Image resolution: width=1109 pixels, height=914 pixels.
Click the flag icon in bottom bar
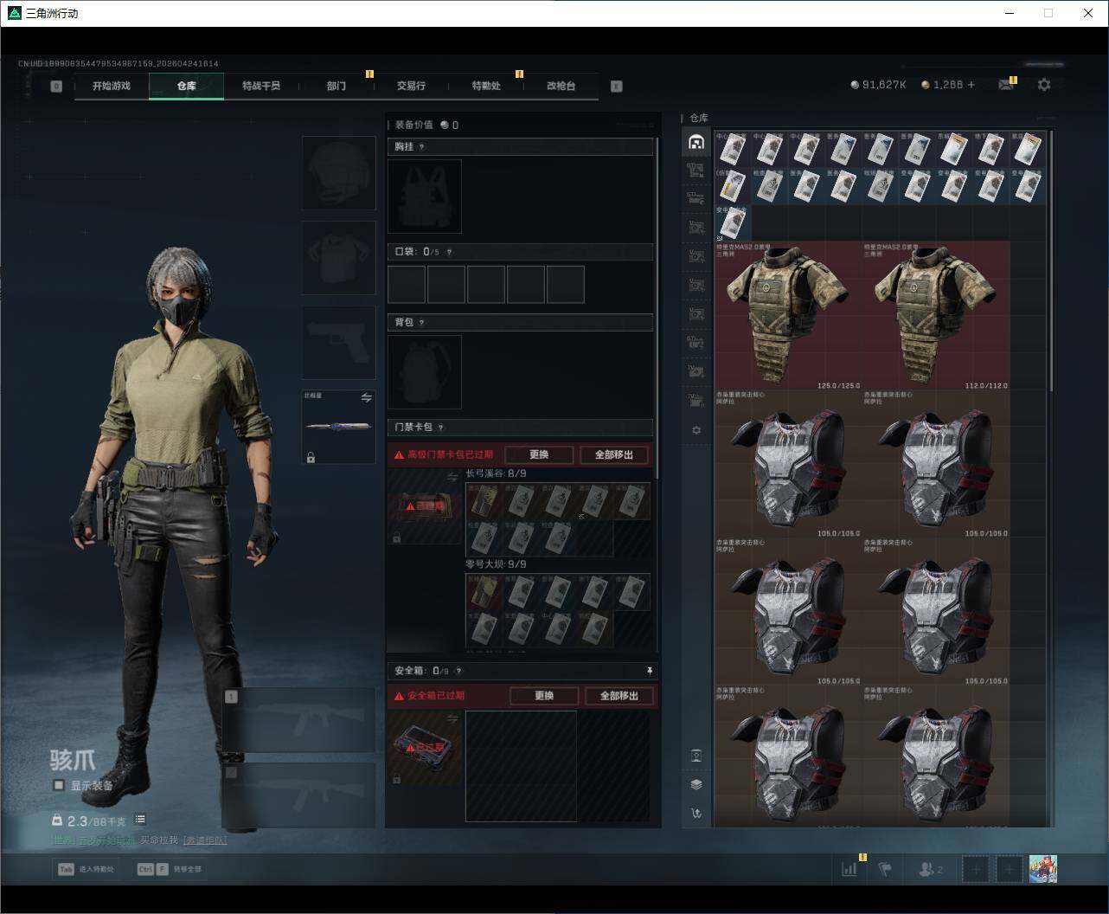pyautogui.click(x=884, y=869)
